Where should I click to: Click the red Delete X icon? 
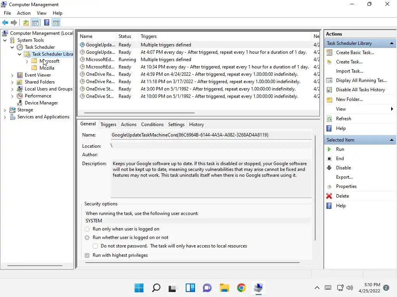329,196
